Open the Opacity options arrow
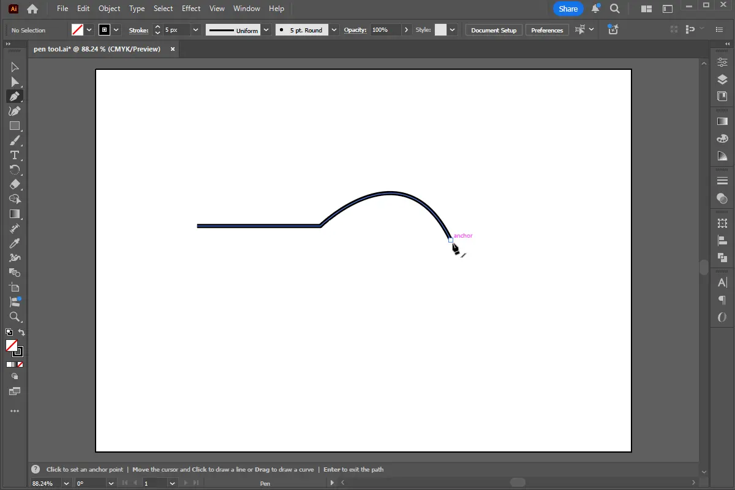 point(406,29)
